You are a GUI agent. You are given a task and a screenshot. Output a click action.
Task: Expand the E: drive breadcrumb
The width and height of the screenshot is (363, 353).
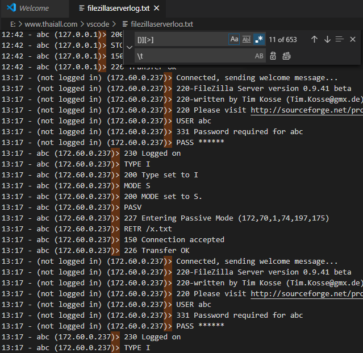click(12, 24)
